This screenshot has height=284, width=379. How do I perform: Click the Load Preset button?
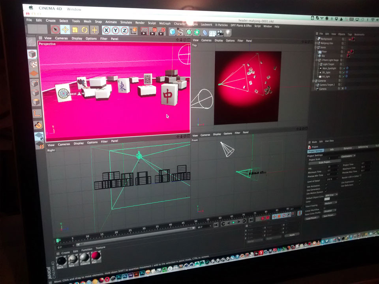click(312, 217)
